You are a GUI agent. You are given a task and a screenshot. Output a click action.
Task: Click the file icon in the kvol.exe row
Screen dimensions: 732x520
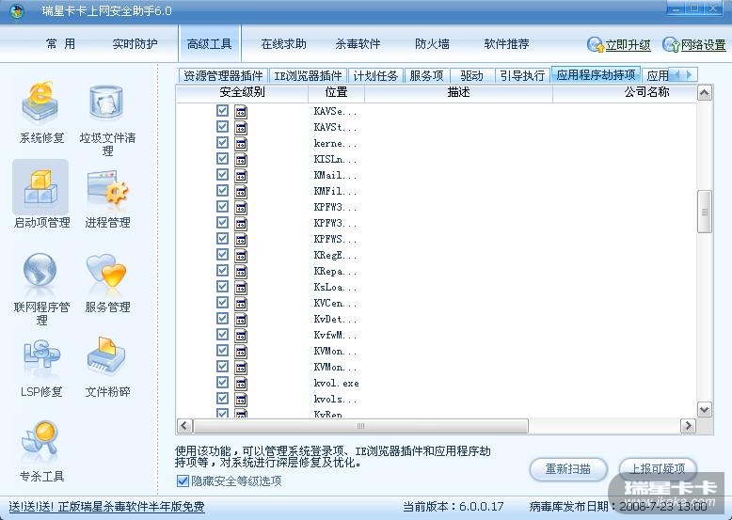point(241,384)
